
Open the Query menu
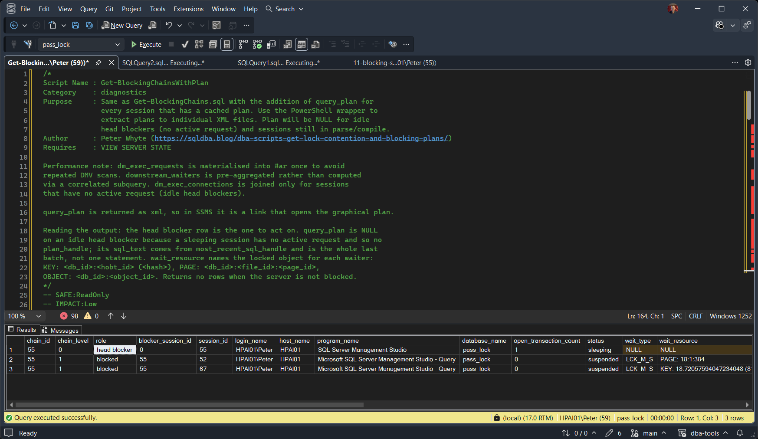(x=89, y=9)
